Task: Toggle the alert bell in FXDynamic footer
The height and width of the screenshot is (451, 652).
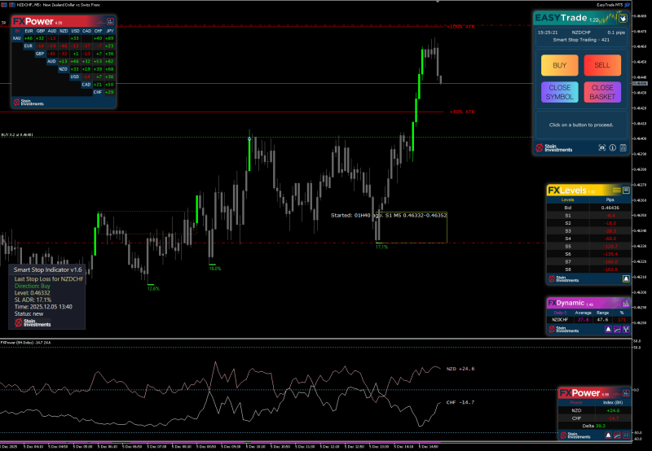Action: coord(608,330)
